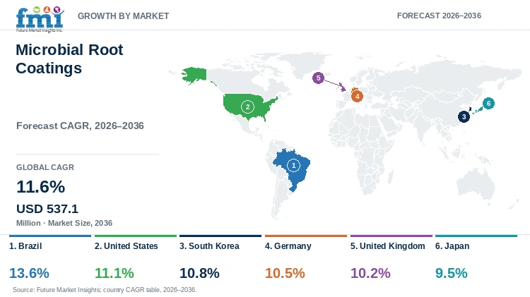Click the '2. United States' country label
Screen dimensions: 530x297
click(x=126, y=246)
